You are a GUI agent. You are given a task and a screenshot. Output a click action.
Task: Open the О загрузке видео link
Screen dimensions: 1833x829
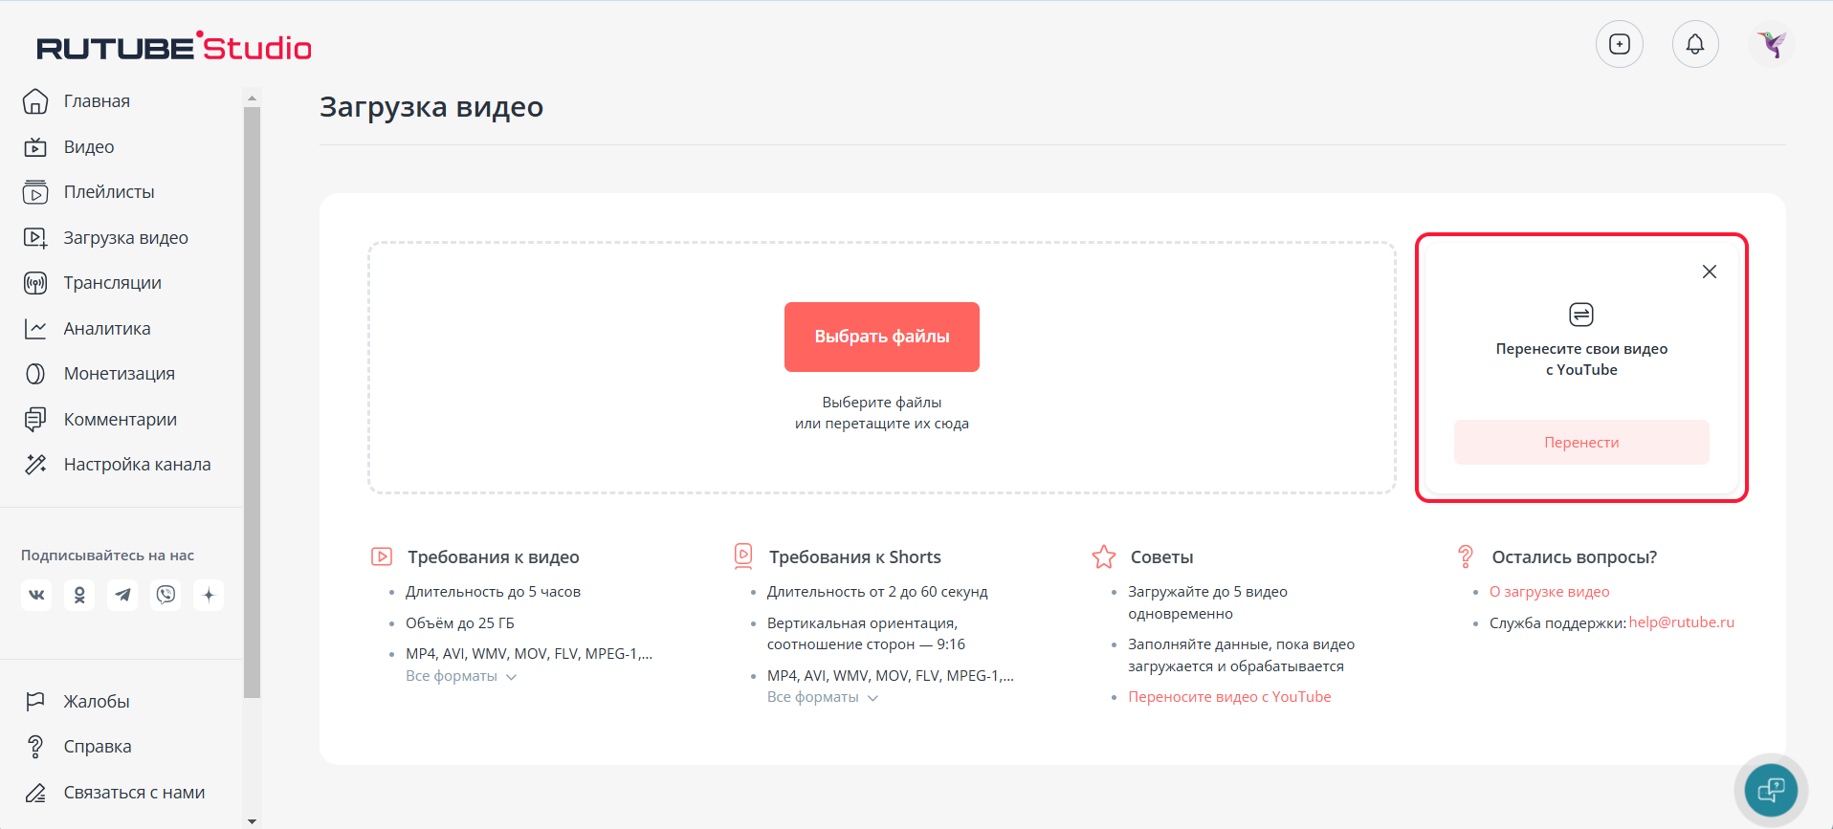pyautogui.click(x=1550, y=592)
